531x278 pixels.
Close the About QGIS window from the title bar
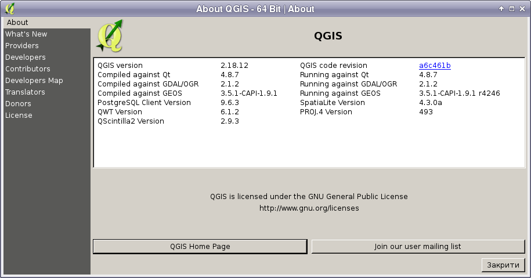(x=522, y=9)
